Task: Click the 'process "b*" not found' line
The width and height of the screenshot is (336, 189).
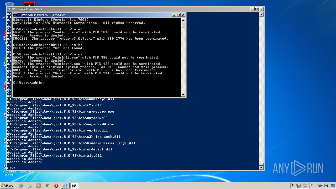Action: tap(49, 48)
